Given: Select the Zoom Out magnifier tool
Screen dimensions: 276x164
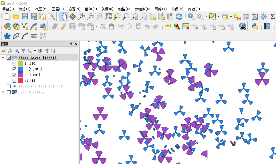Looking at the screenshot, I should 91,17.
